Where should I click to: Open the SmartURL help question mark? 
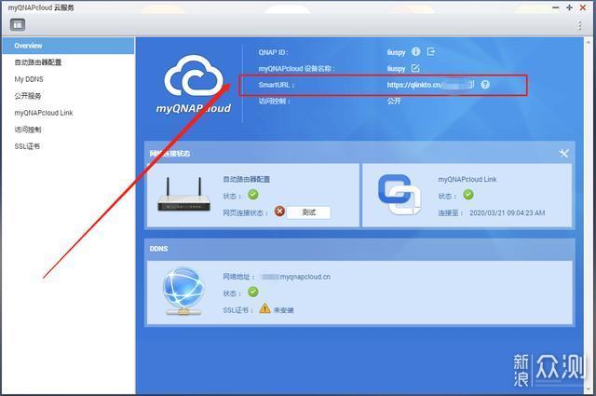(x=485, y=85)
